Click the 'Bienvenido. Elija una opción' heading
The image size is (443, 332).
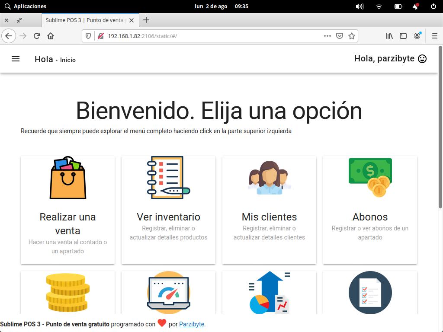coord(219,111)
